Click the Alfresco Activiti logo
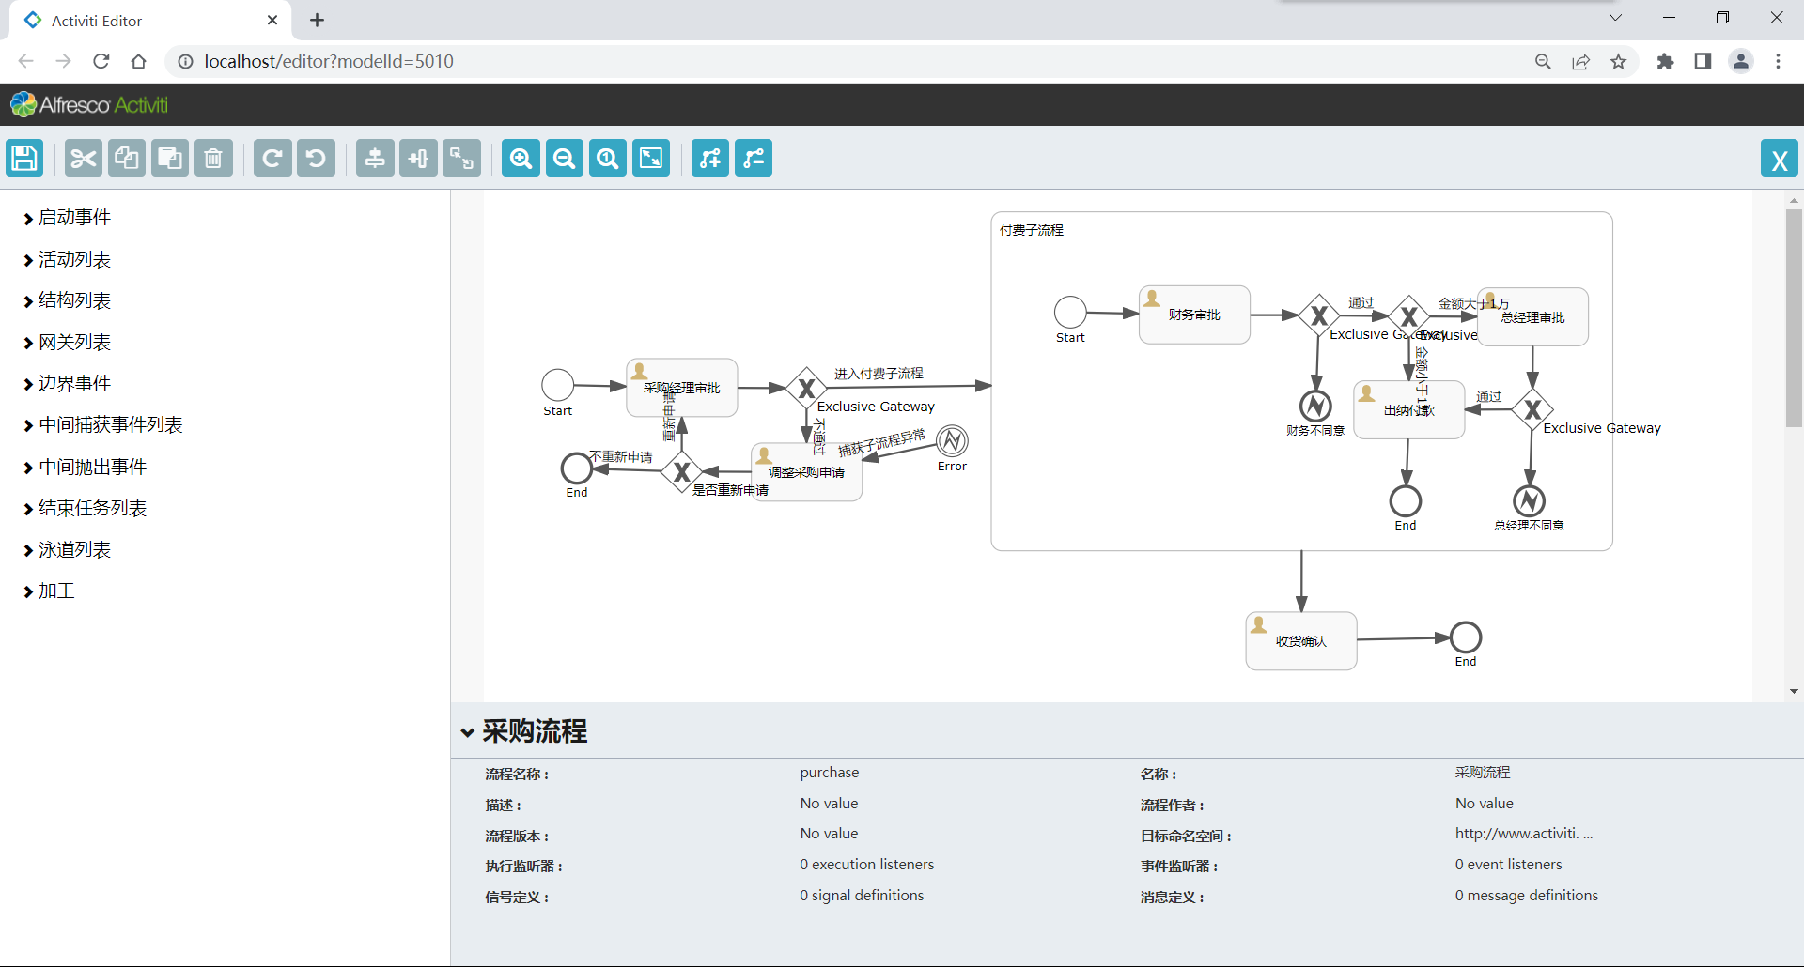 click(89, 104)
